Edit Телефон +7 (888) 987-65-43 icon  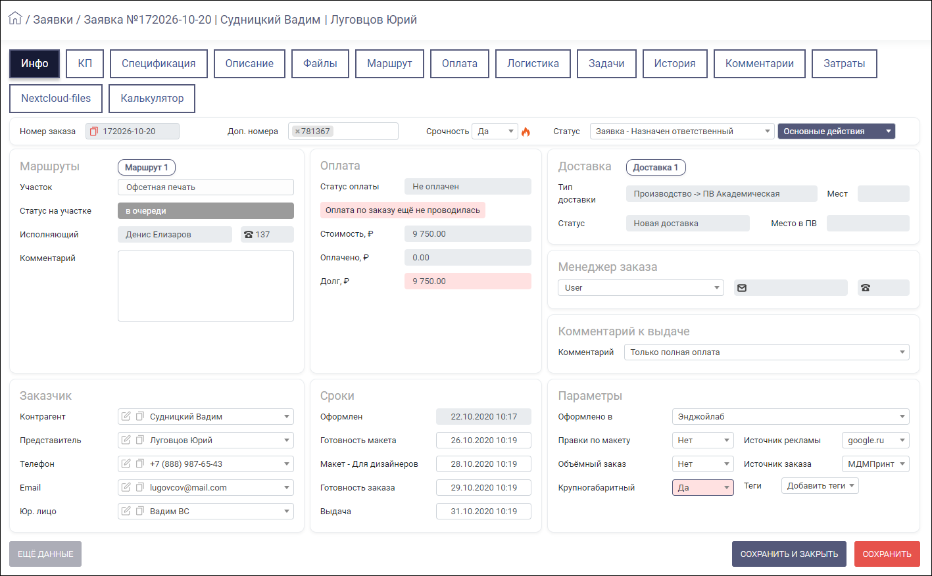pos(126,464)
